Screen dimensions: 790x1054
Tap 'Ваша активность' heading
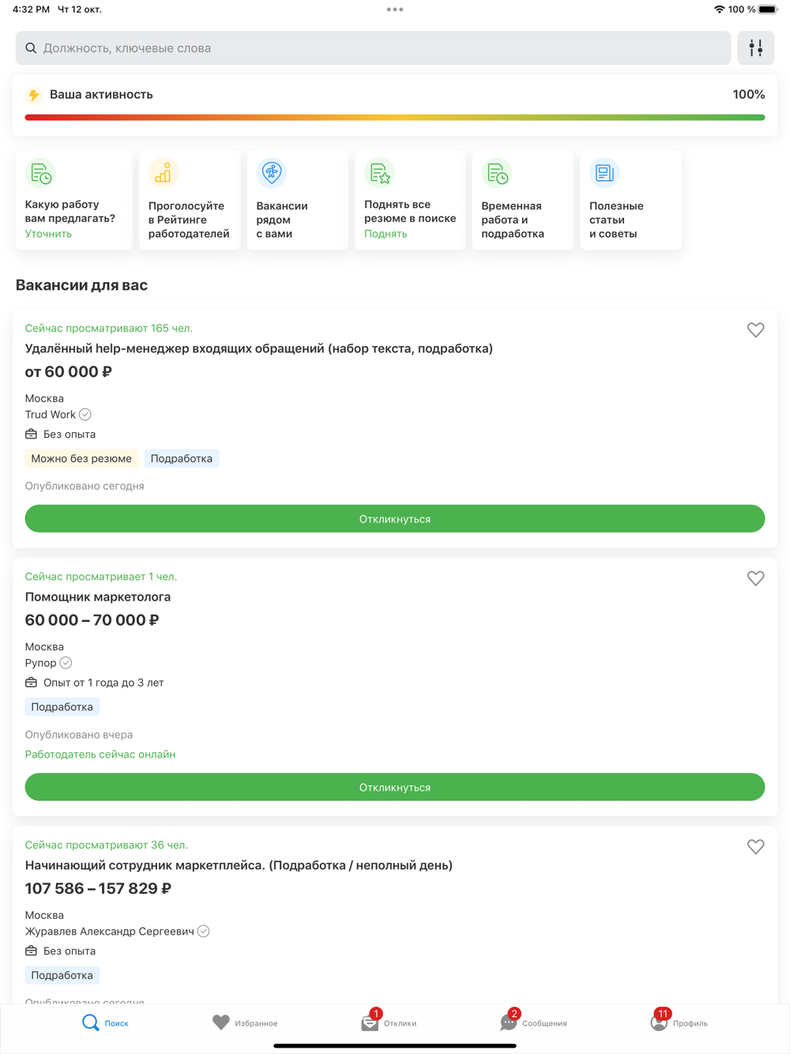coord(101,95)
